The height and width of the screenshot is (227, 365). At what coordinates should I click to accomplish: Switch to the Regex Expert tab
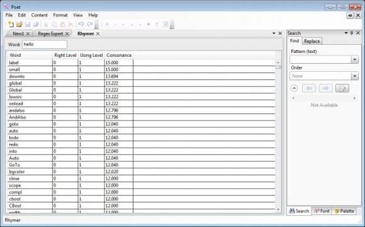click(x=50, y=33)
